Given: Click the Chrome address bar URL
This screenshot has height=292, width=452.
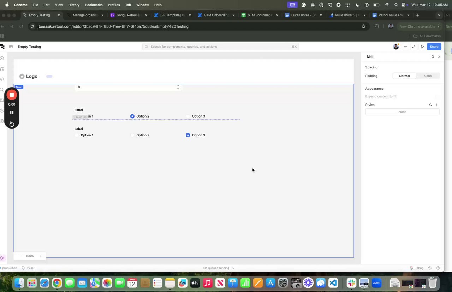Looking at the screenshot, I should click(x=113, y=26).
